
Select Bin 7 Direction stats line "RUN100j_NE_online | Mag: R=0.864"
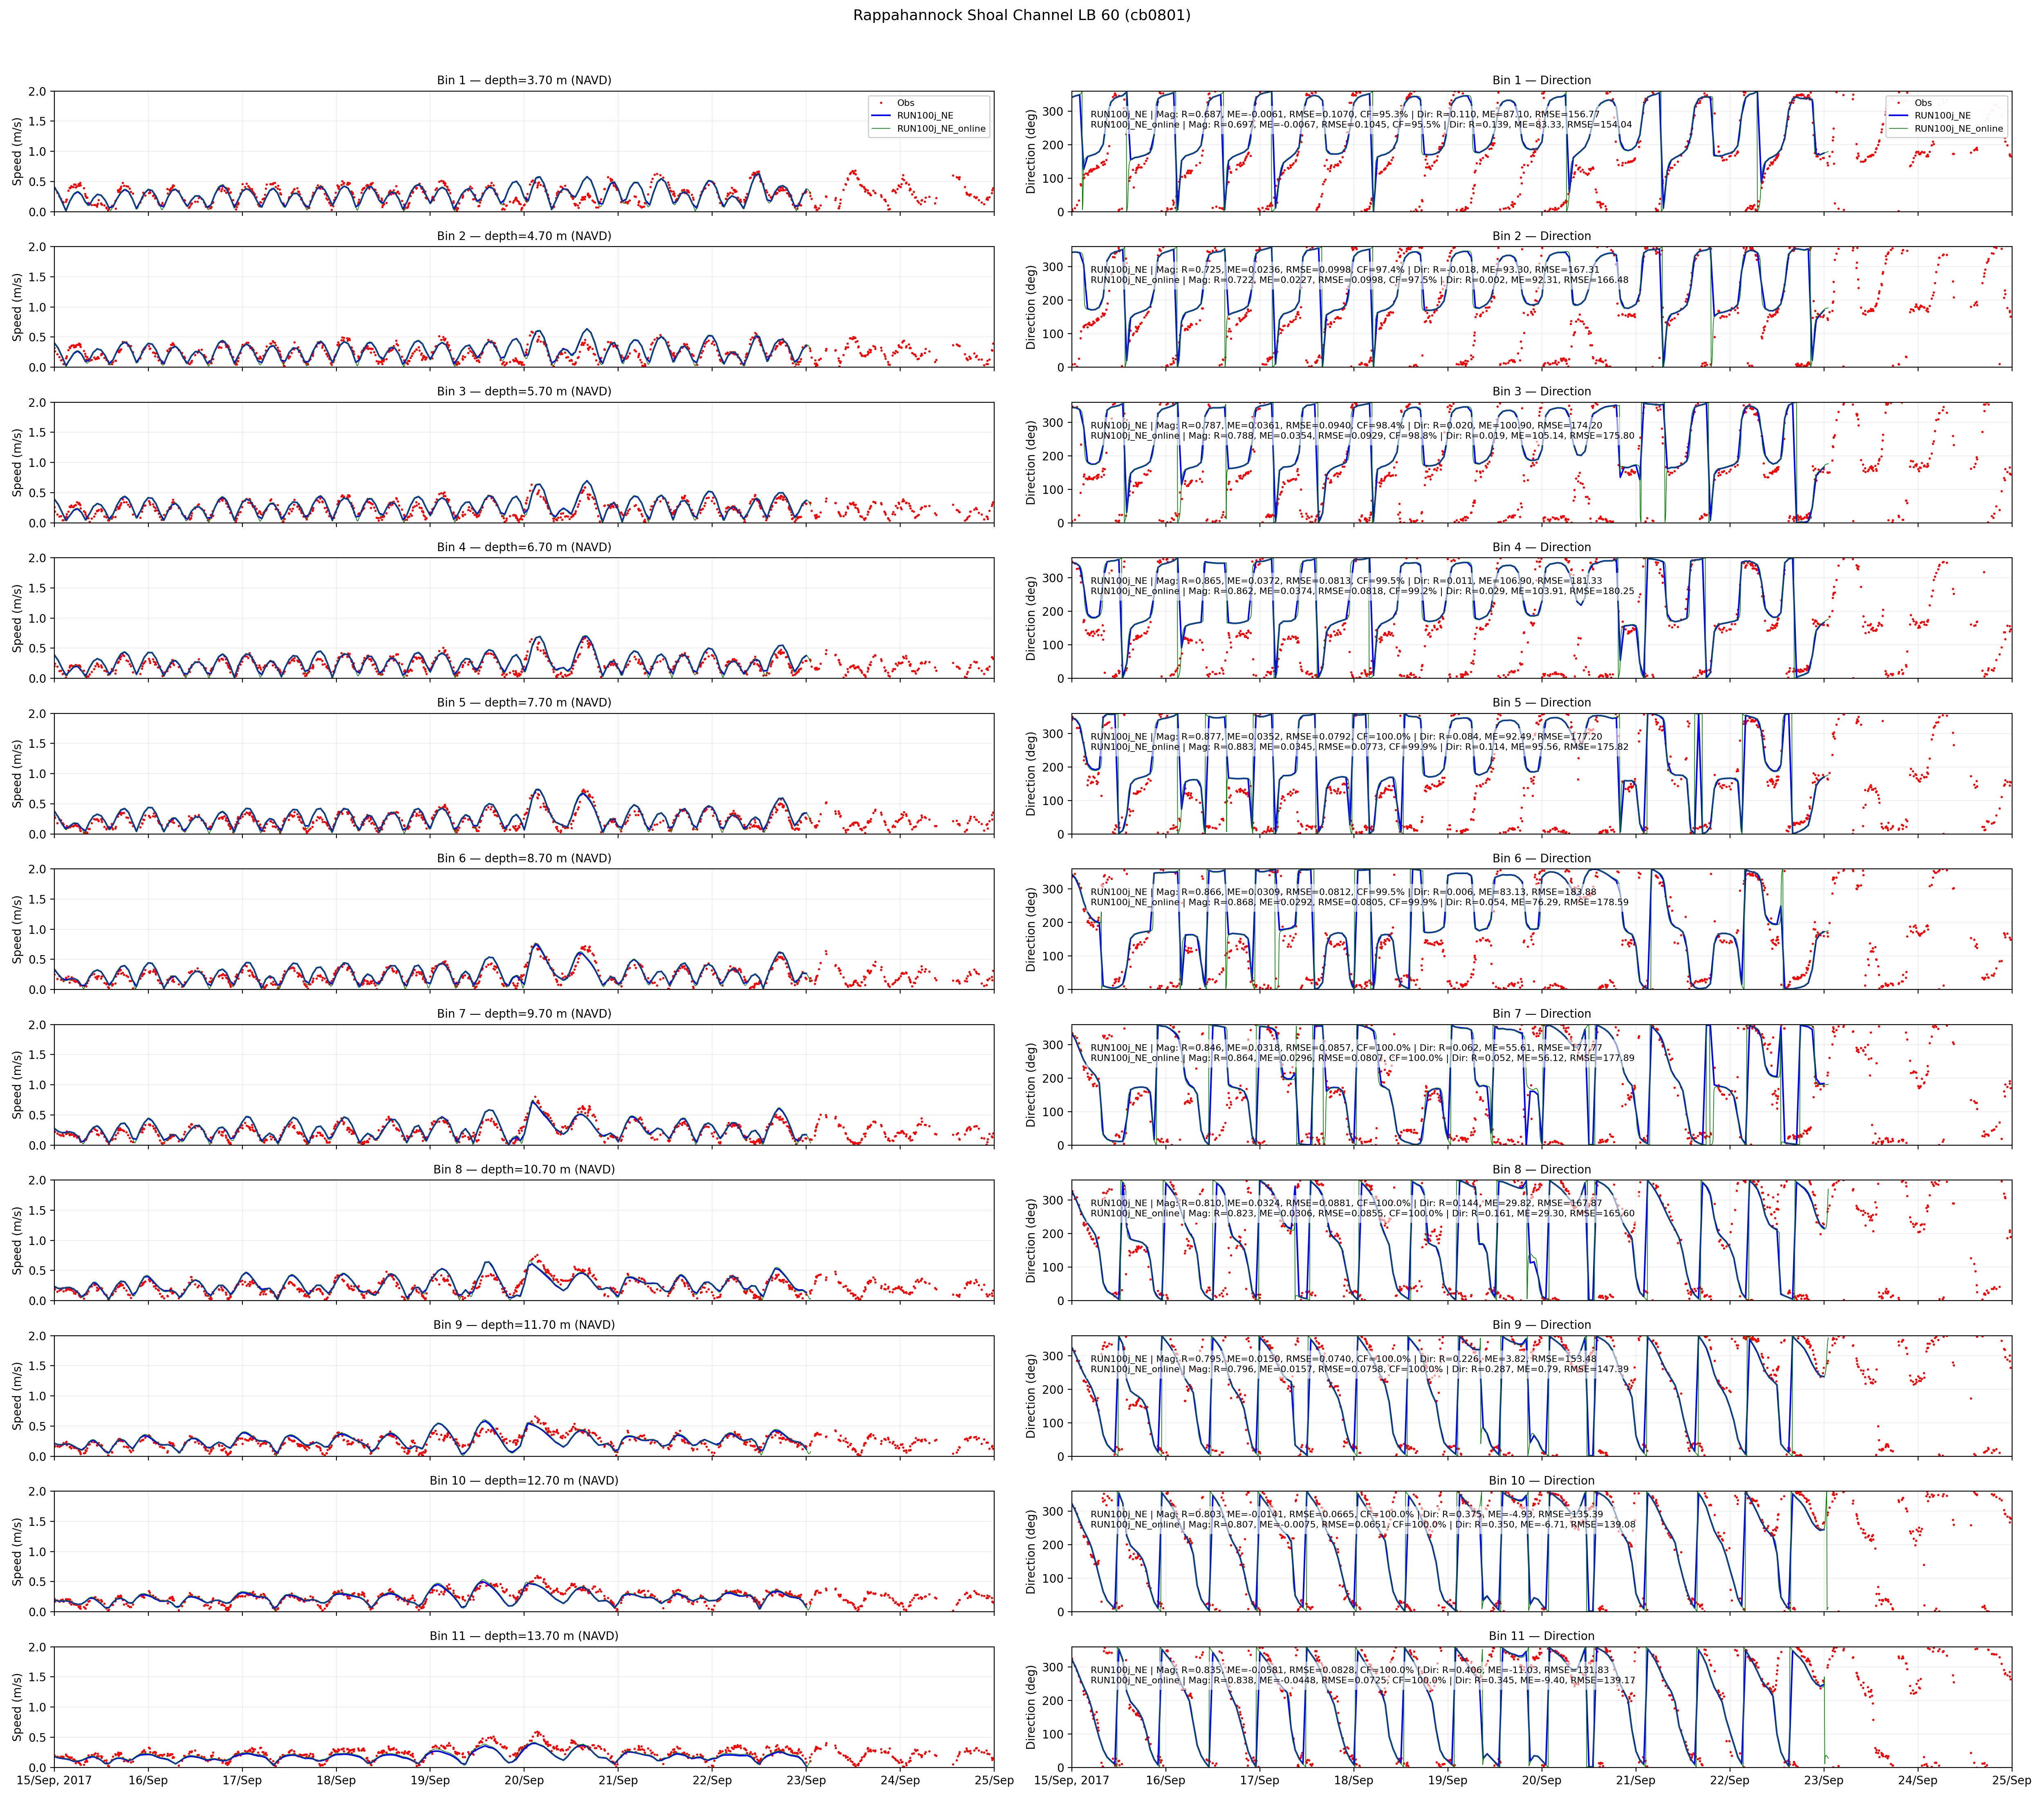pos(1363,1058)
